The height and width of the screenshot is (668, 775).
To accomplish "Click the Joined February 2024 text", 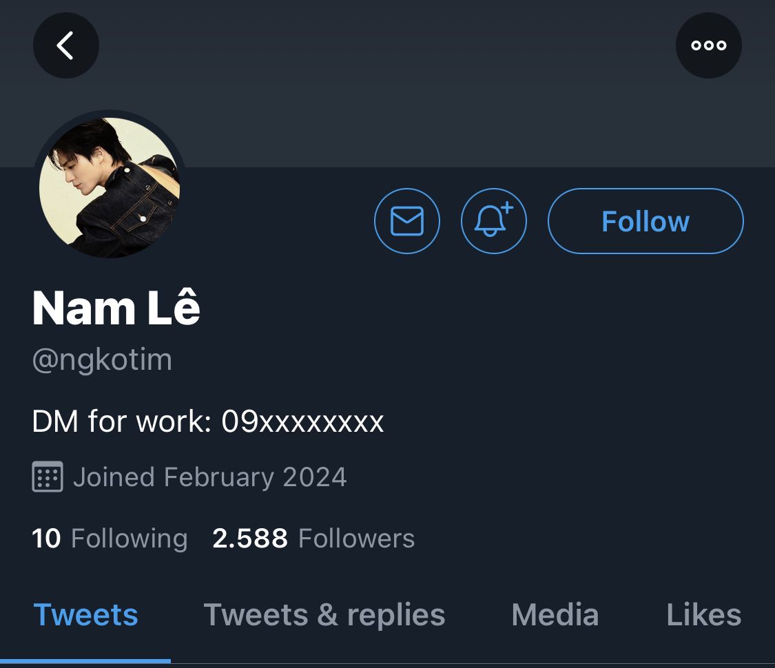I will coord(209,477).
